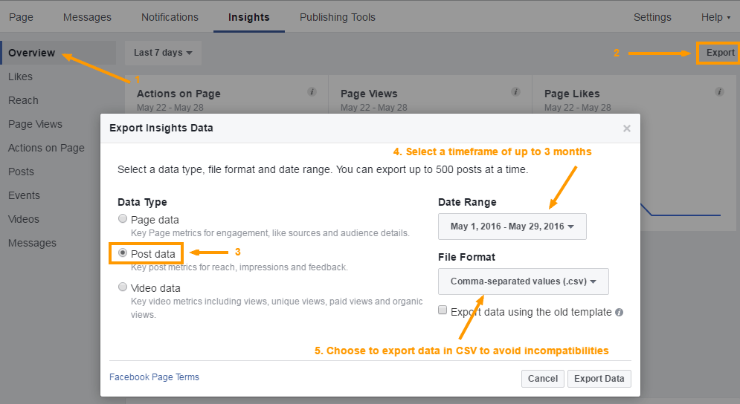Click the Actions on Page card heading
The image size is (740, 404).
click(x=178, y=94)
